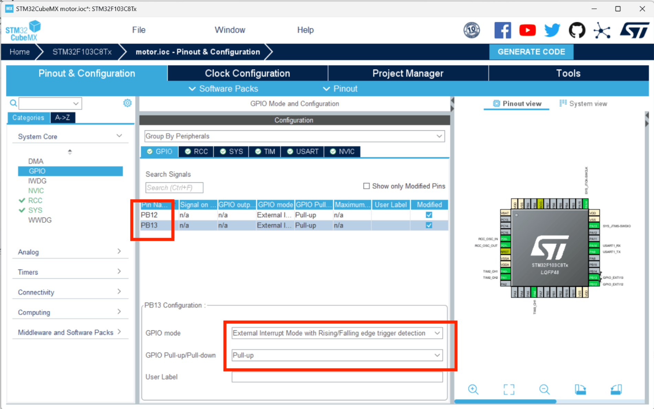The image size is (654, 409).
Task: Click the peripheral search magnifier icon
Action: pos(13,103)
